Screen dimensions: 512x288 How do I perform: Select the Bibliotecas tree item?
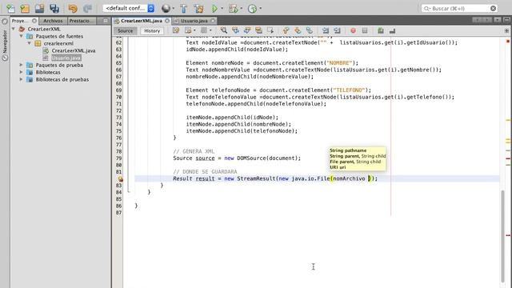[x=48, y=72]
